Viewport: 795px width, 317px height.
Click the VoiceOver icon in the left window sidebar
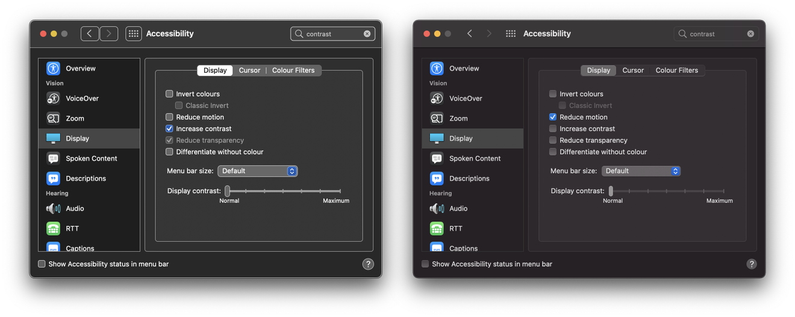point(54,99)
